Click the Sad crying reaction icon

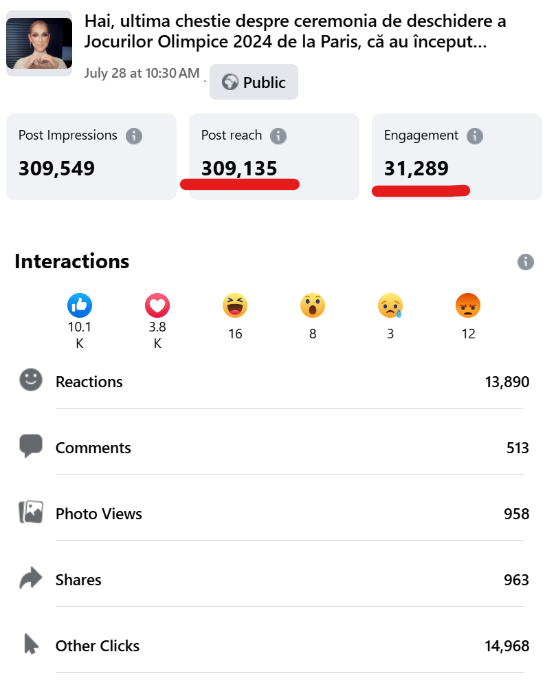pyautogui.click(x=390, y=305)
